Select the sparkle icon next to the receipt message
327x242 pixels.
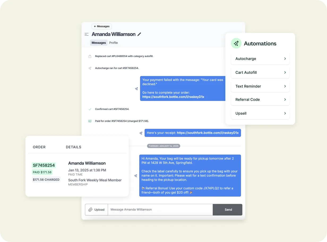(x=141, y=133)
